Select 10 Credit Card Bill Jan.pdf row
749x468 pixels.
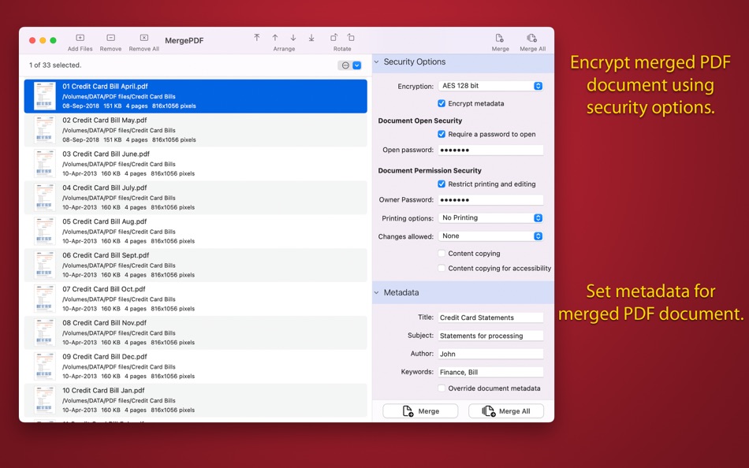pos(196,400)
